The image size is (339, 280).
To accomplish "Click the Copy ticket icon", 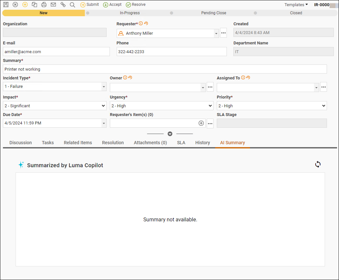I will coord(34,5).
